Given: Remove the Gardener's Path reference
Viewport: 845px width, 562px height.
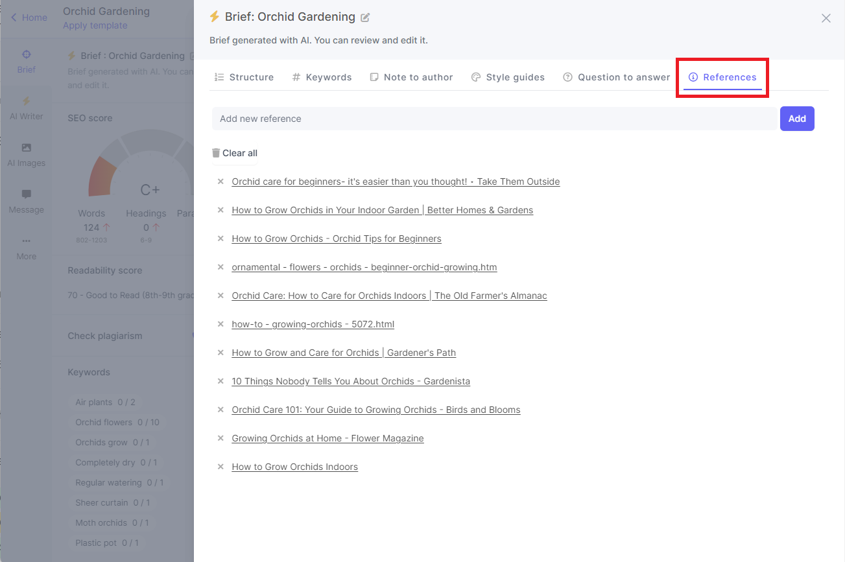Looking at the screenshot, I should 220,353.
